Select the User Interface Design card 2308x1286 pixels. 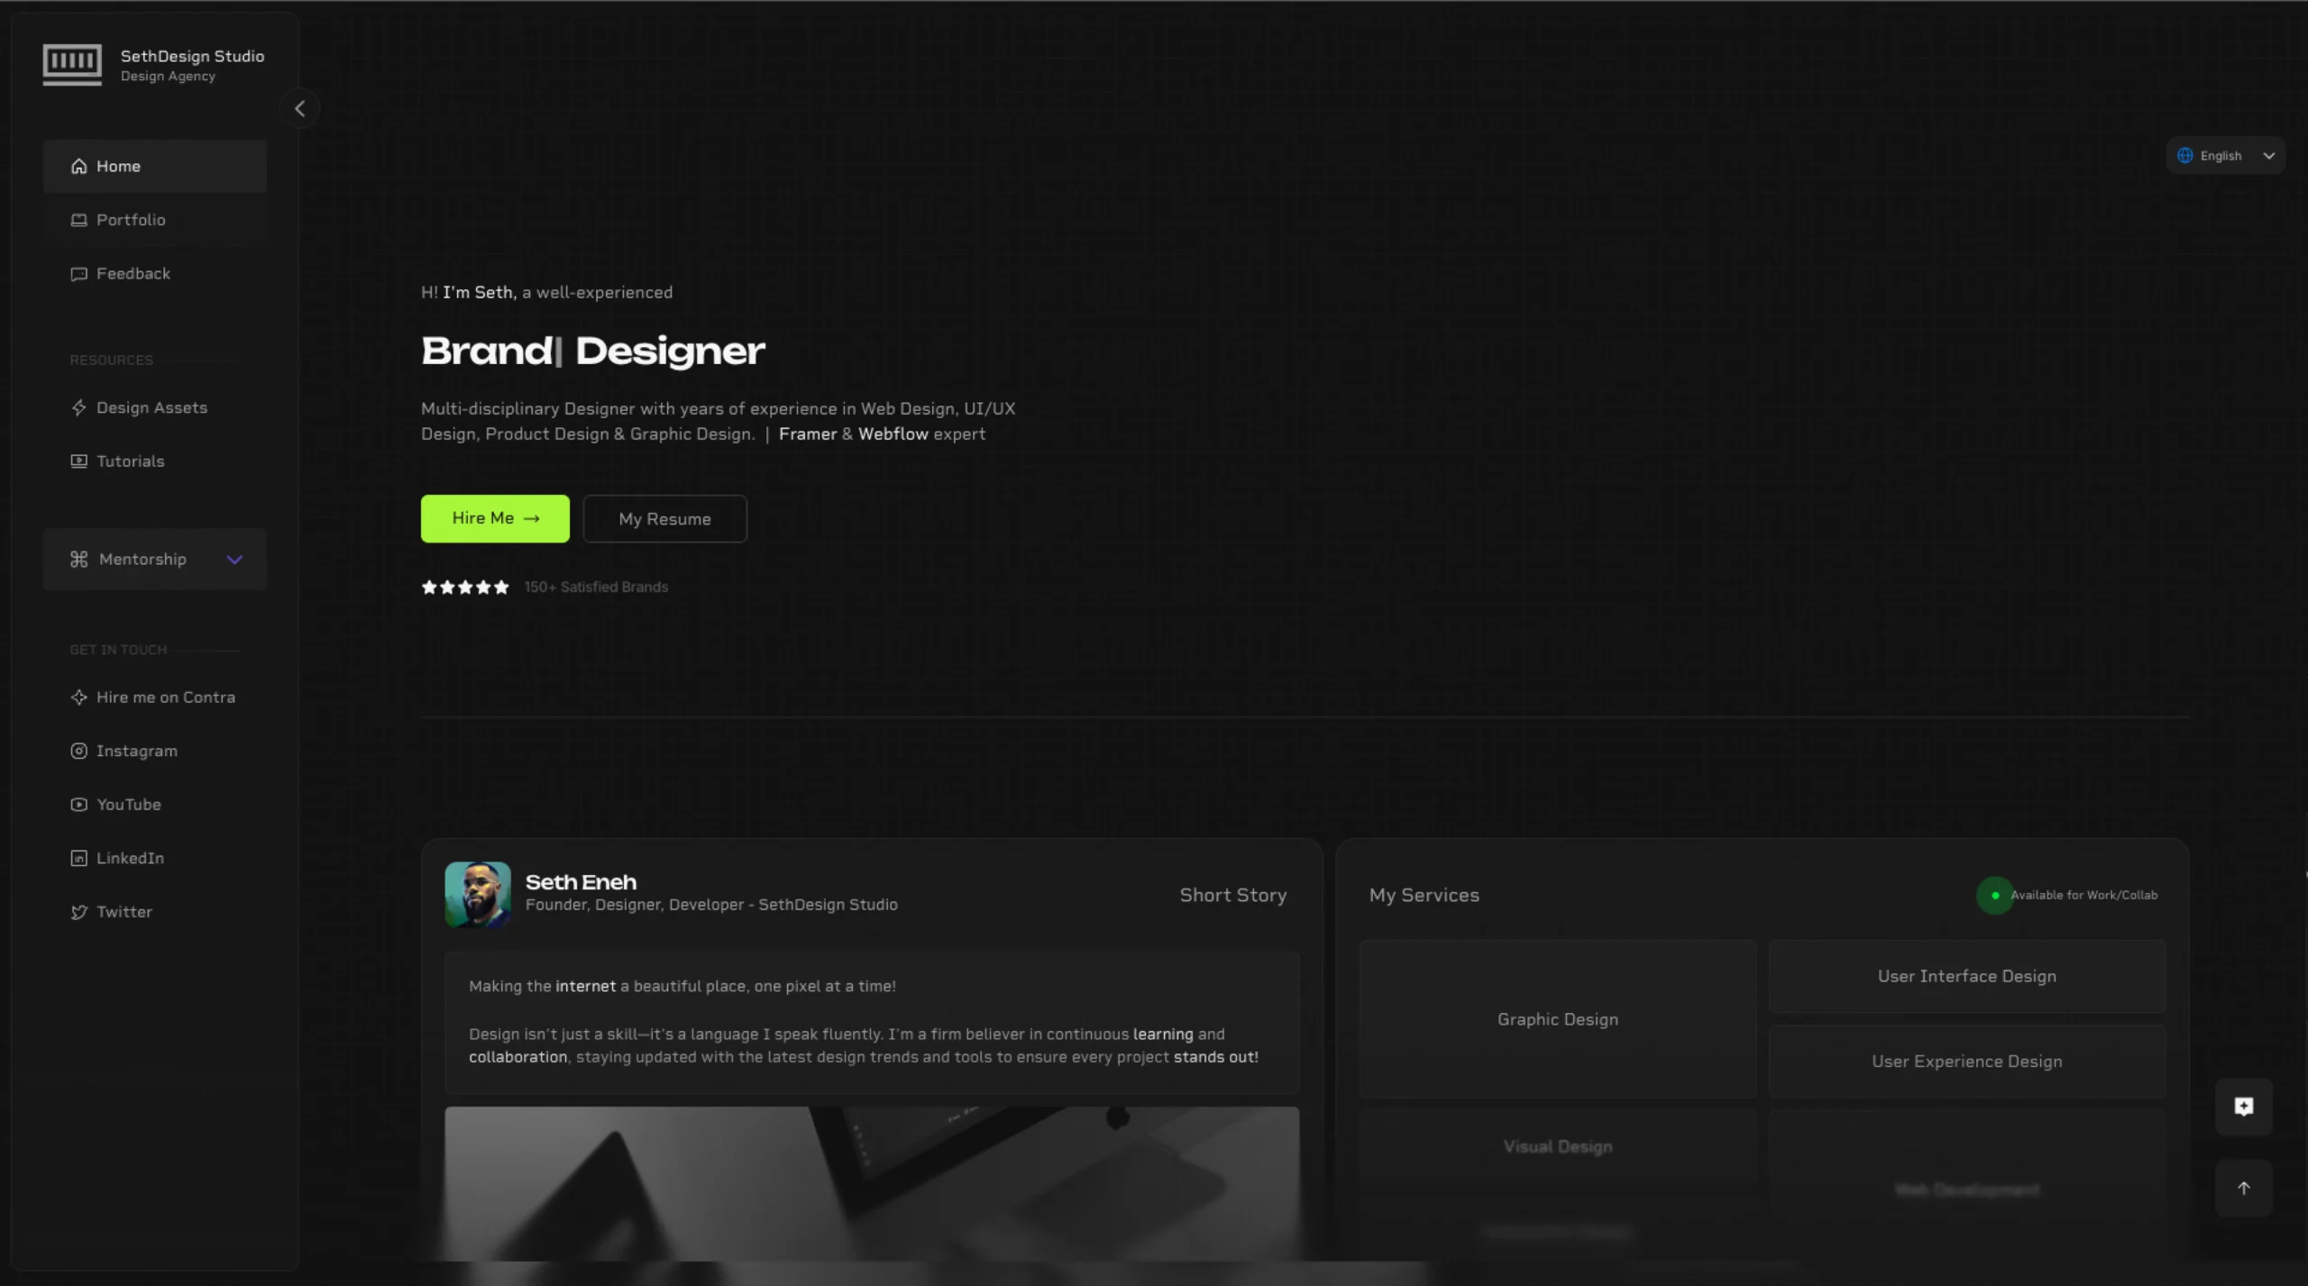pos(1967,977)
